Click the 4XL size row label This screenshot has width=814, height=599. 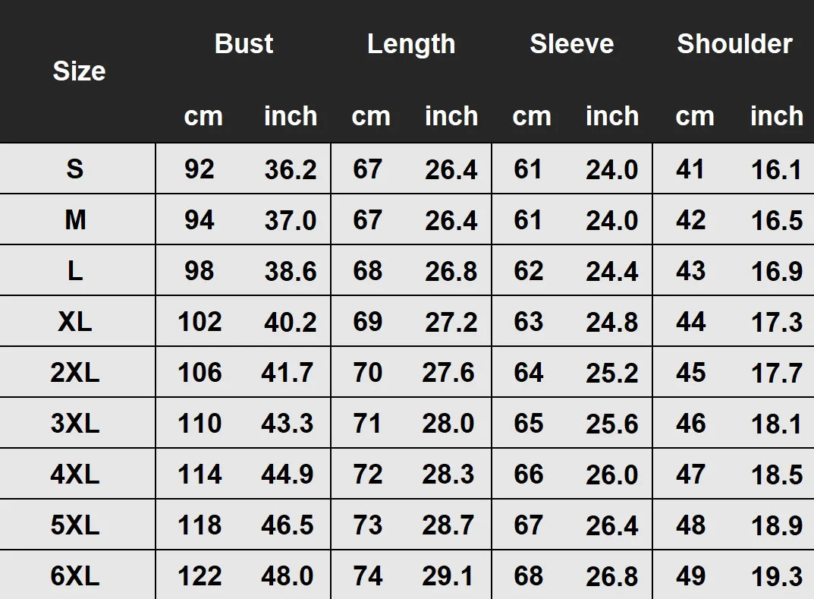pos(75,474)
